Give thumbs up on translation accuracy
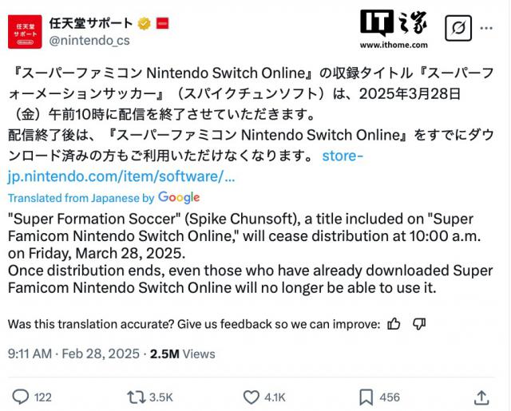 [x=394, y=324]
